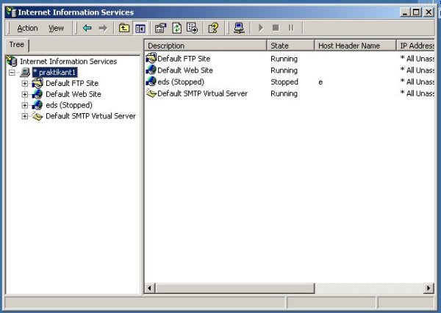441x313 pixels.
Task: Minimize the Internet Information Services window
Action: (x=405, y=12)
